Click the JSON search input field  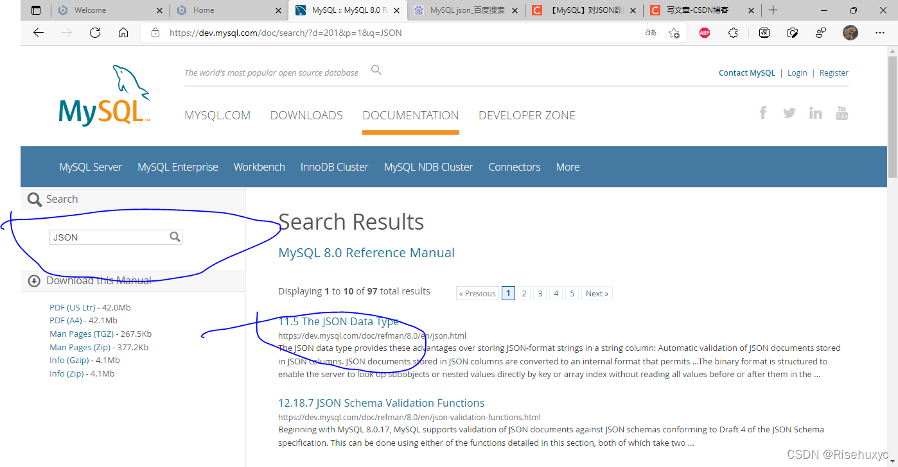[x=116, y=237]
